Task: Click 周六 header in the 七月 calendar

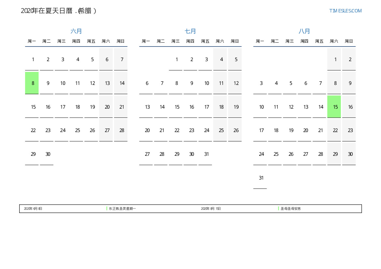Action: point(220,41)
